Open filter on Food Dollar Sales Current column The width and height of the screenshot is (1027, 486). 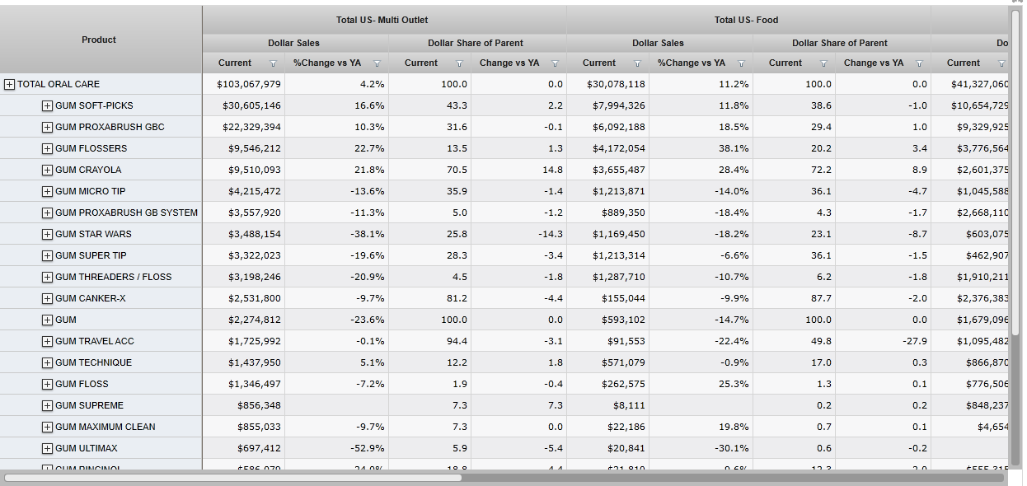637,63
